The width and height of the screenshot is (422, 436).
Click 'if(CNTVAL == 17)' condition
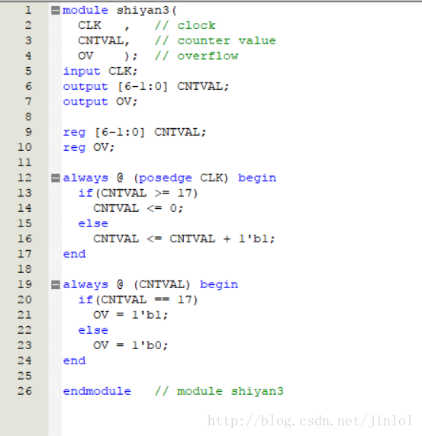(138, 300)
